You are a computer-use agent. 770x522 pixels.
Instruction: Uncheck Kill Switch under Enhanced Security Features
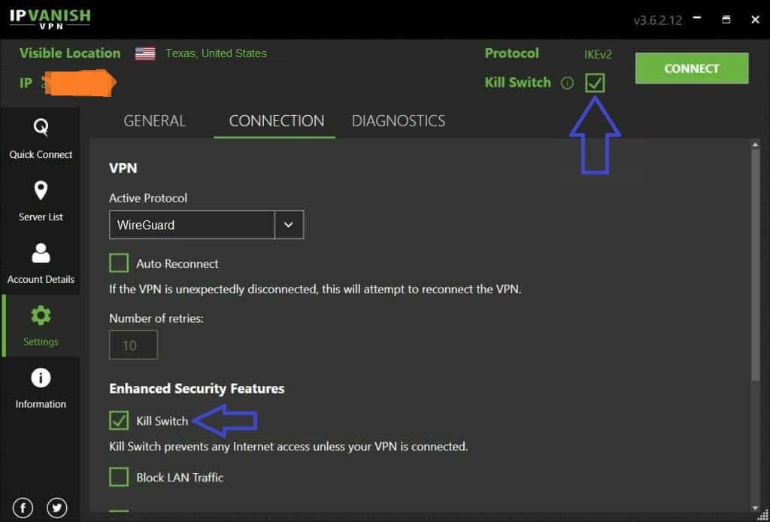pos(119,420)
